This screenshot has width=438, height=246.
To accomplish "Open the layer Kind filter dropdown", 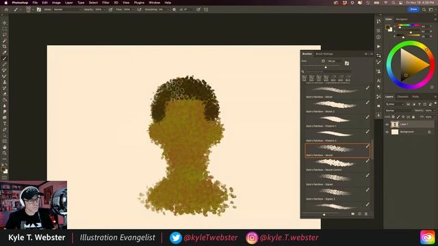I will point(395,104).
